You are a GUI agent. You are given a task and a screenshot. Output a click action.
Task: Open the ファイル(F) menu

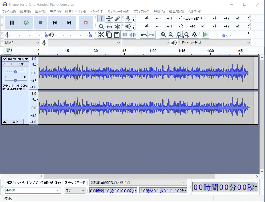click(x=9, y=12)
